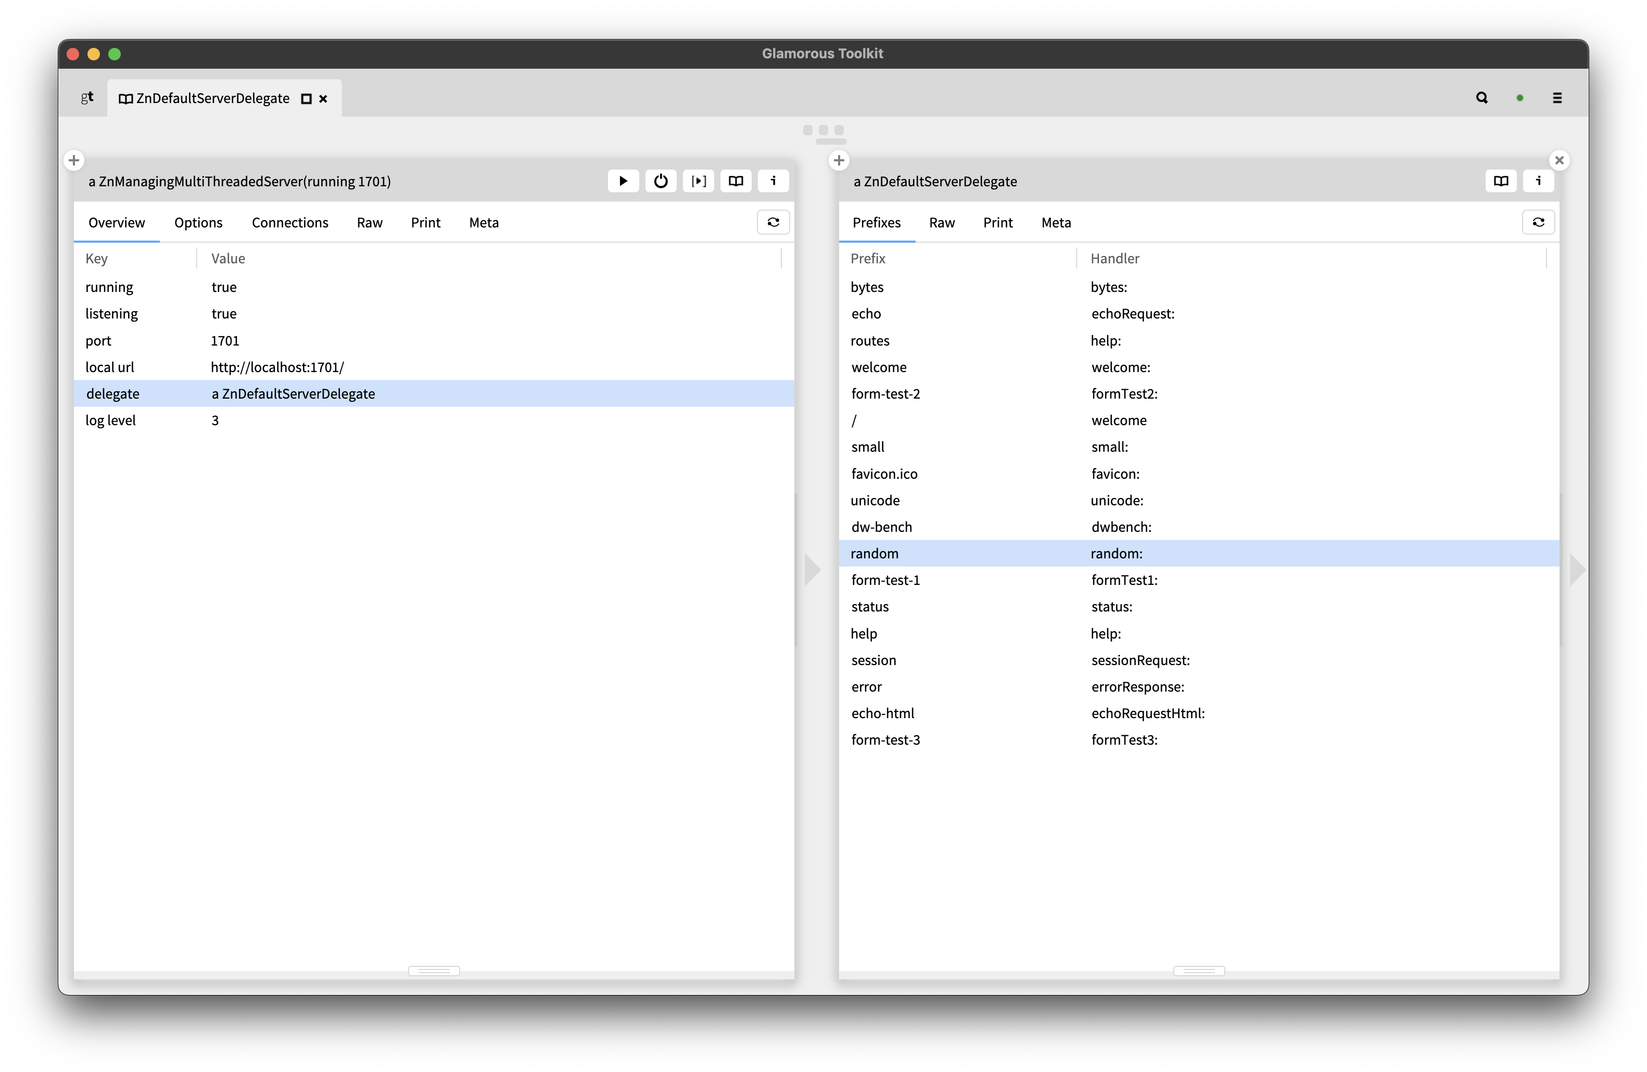Click the gt home button
This screenshot has width=1647, height=1072.
pyautogui.click(x=87, y=97)
